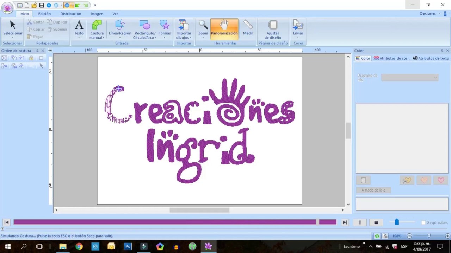Click the lock icon in Orden de costura
The width and height of the screenshot is (451, 253).
click(31, 58)
